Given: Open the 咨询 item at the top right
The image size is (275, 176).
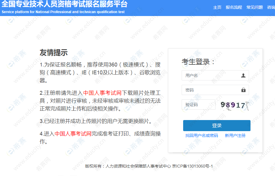Looking at the screenshot, I should tap(272, 7).
